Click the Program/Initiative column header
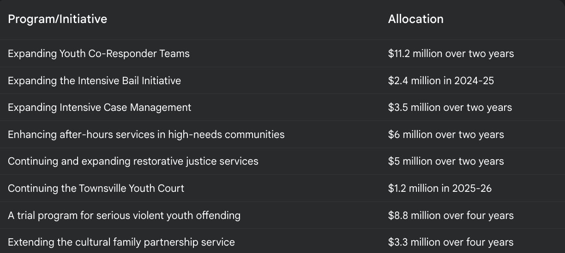 click(x=57, y=19)
